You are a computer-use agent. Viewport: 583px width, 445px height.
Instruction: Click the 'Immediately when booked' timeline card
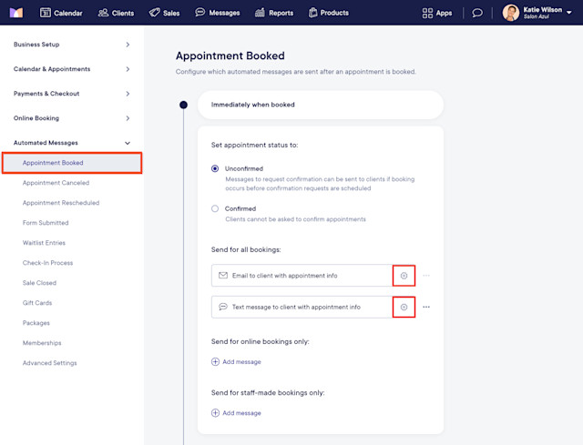[321, 105]
